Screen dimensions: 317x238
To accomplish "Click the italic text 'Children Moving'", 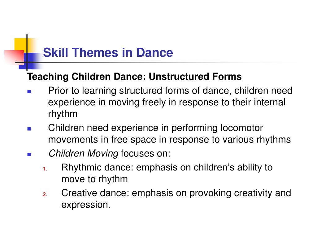I will (x=84, y=153).
